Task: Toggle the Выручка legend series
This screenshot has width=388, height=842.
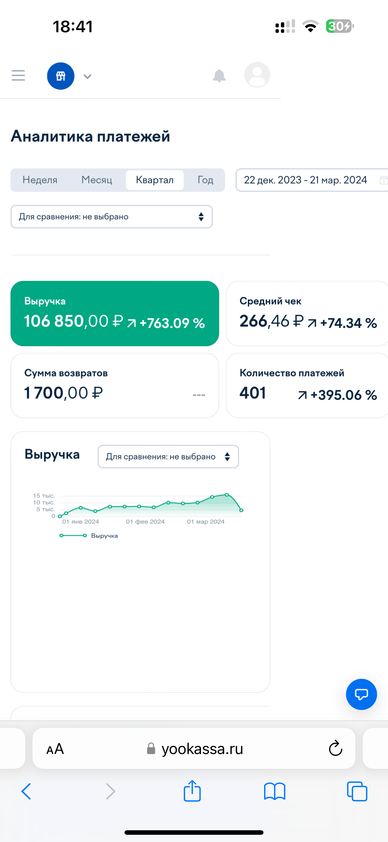Action: (89, 536)
